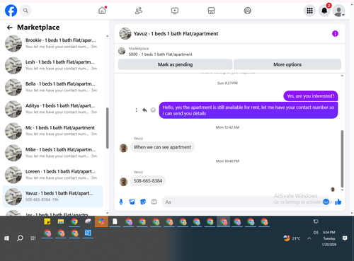Open the Aditya conversation
The width and height of the screenshot is (354, 261).
[52, 109]
